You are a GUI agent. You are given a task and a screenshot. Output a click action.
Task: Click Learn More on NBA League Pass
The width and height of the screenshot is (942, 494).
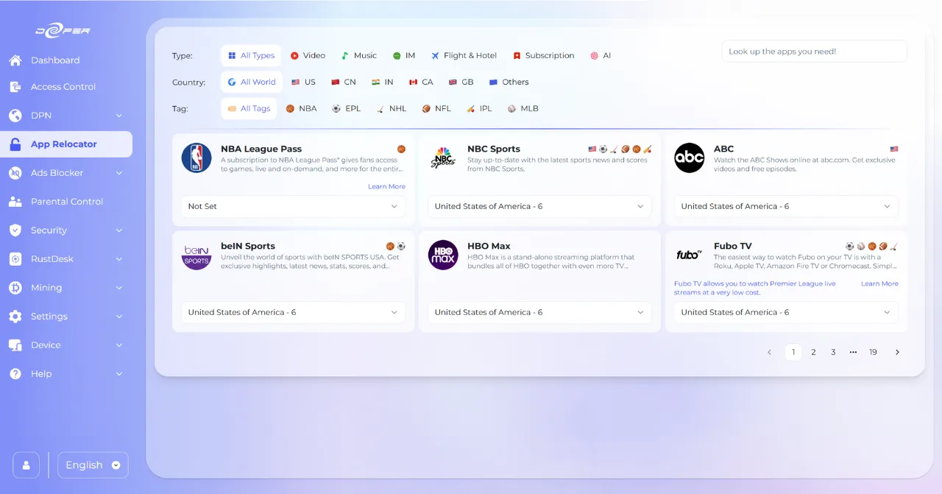click(x=386, y=186)
